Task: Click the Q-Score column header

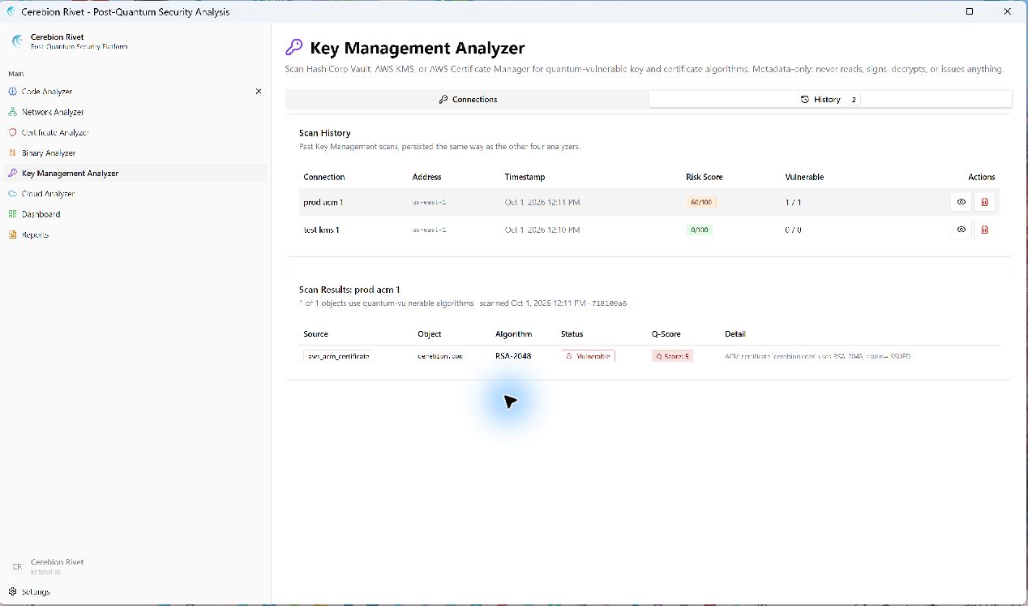Action: pyautogui.click(x=666, y=334)
